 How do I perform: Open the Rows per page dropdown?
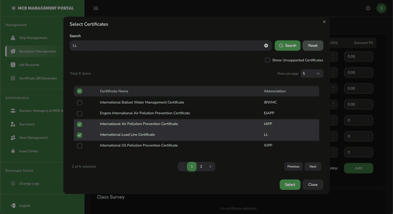(312, 73)
